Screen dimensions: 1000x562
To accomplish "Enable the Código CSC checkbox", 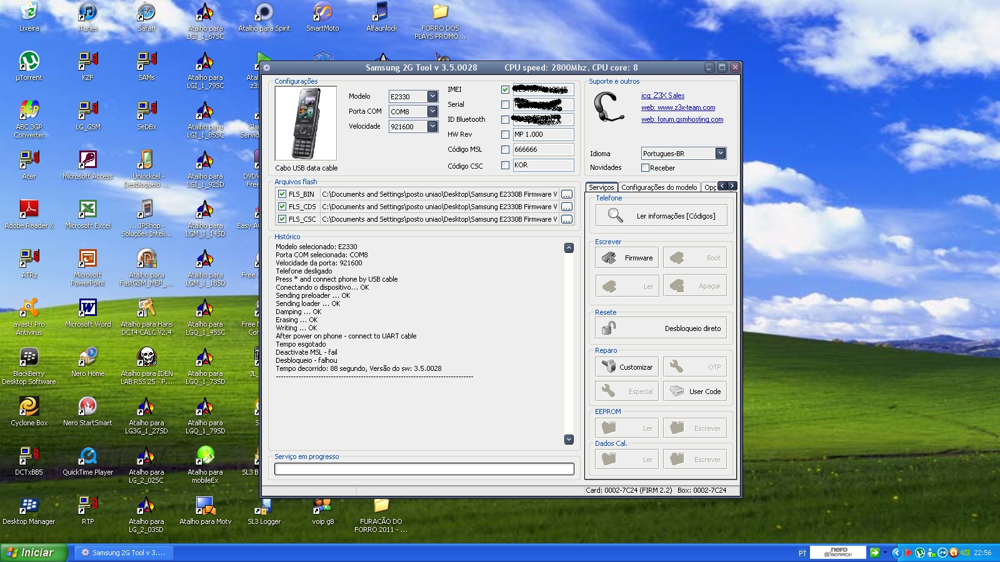I will [505, 165].
